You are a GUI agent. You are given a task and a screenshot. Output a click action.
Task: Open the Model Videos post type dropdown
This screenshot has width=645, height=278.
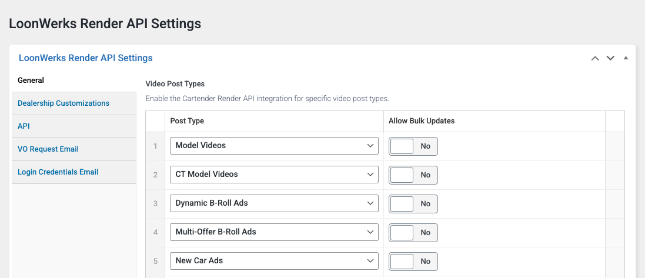pos(274,146)
